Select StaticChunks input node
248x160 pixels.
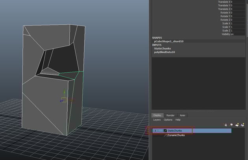pyautogui.click(x=163, y=48)
